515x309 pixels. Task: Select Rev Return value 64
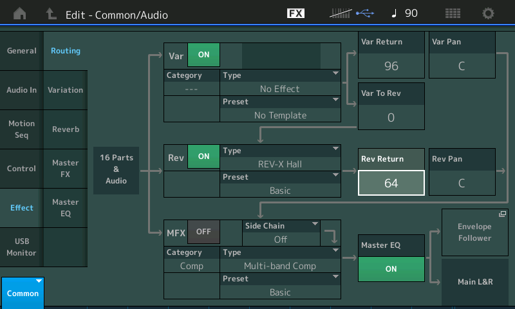pos(391,183)
